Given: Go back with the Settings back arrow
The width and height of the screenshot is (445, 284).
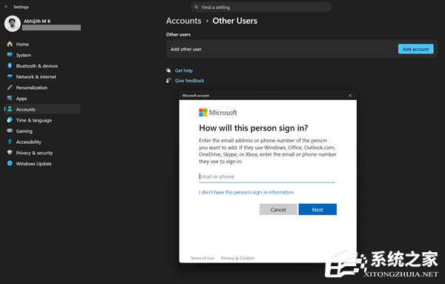Looking at the screenshot, I should pos(7,7).
